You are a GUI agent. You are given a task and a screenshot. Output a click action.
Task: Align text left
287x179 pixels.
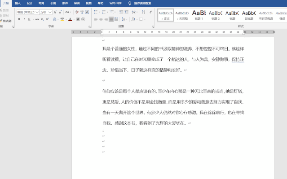(96, 19)
